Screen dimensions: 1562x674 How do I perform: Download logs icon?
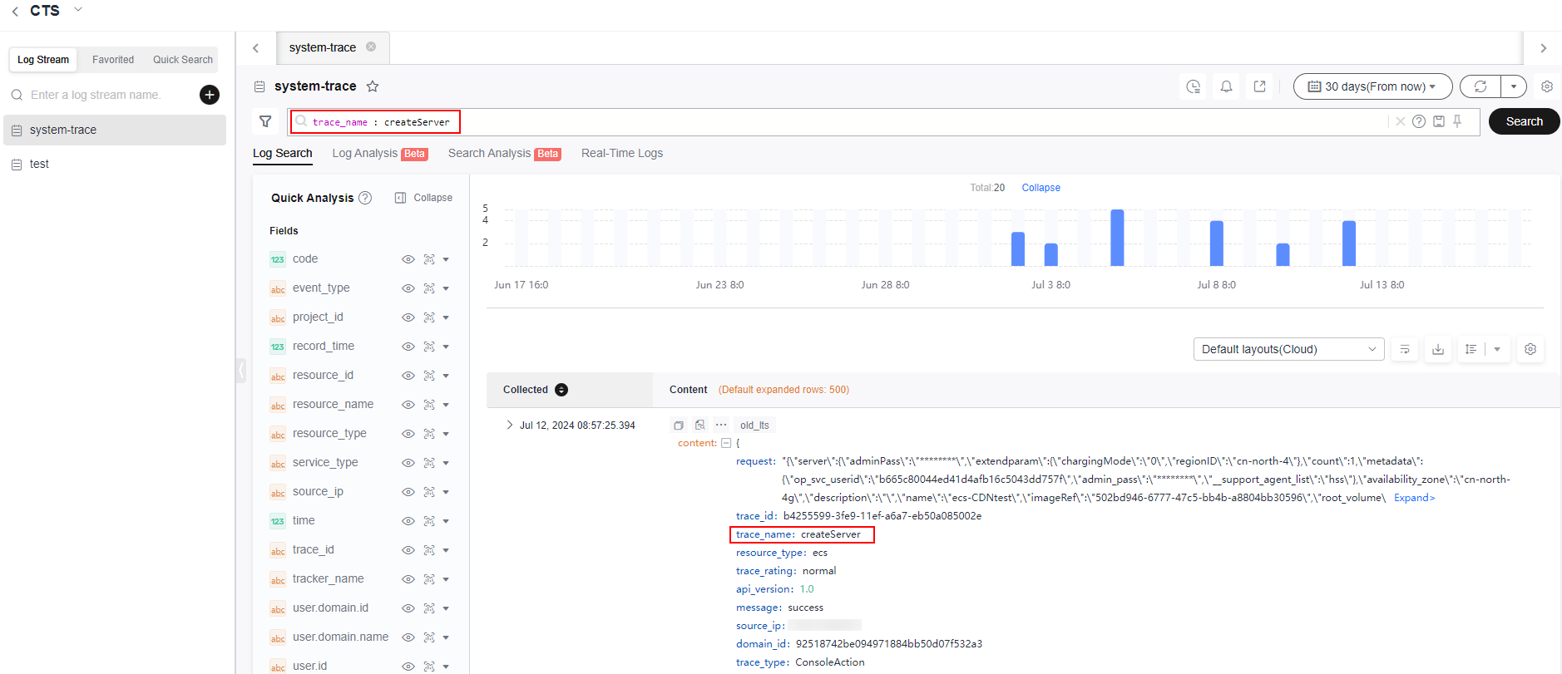coord(1438,349)
